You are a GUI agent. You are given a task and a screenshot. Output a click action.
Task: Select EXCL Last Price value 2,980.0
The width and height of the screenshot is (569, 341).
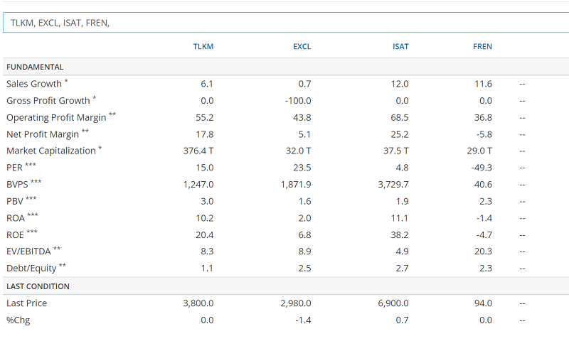click(296, 303)
